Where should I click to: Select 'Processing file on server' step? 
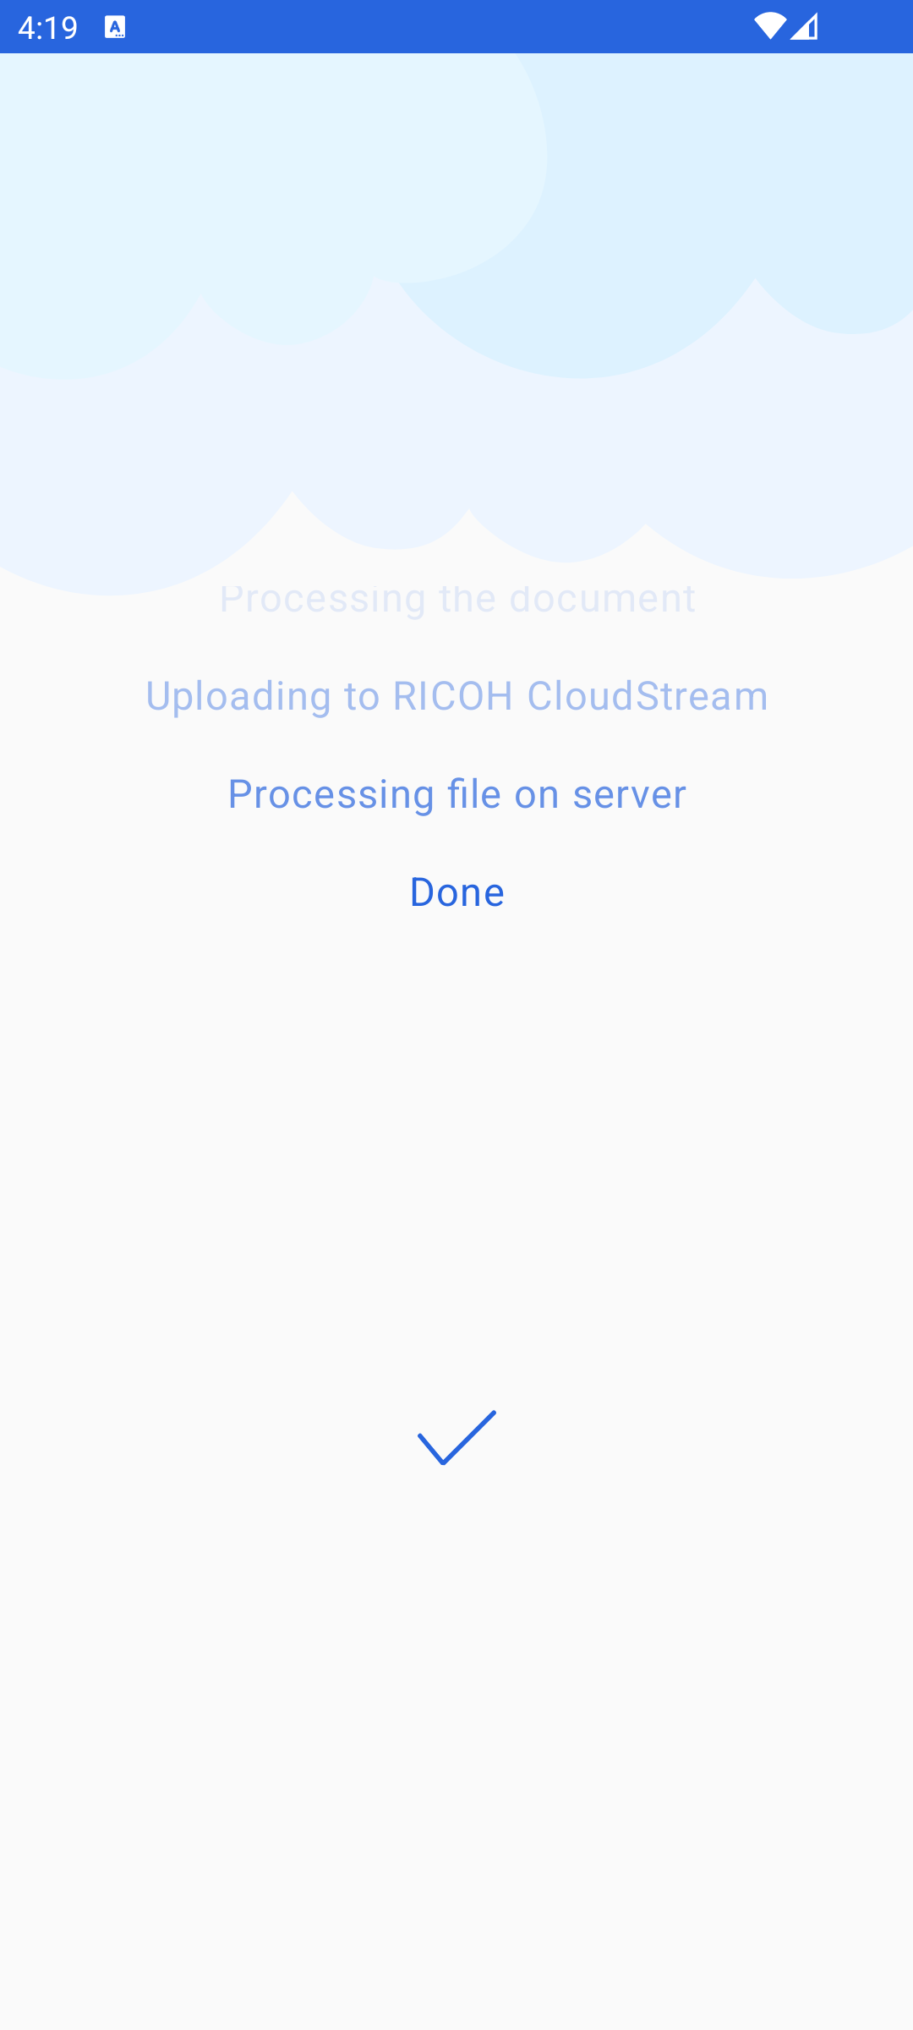tap(456, 793)
